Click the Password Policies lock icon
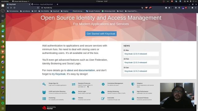The image size is (198, 111). [x=133, y=99]
